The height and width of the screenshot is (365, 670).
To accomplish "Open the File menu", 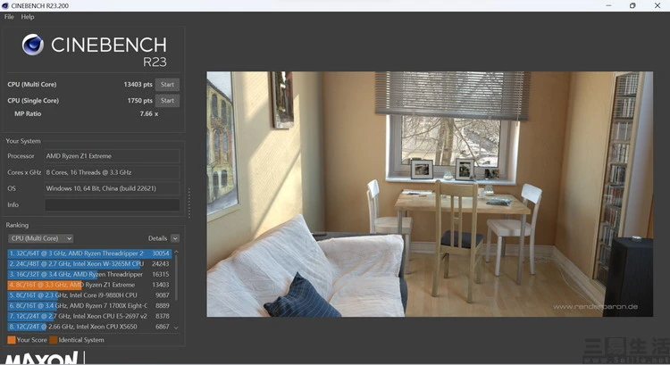I will 9,17.
